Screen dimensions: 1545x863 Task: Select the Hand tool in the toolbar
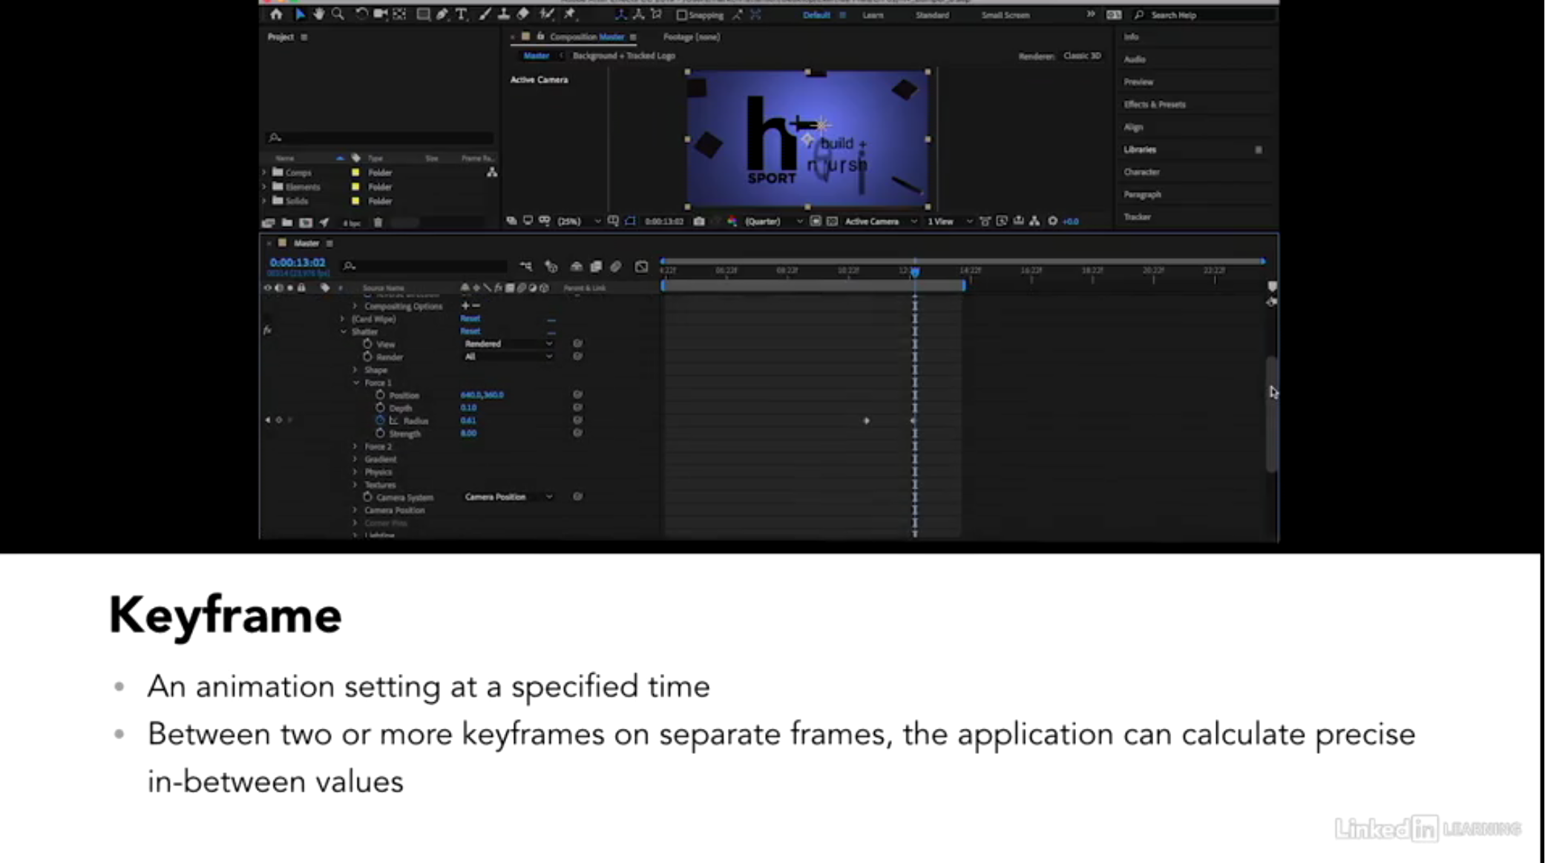(320, 14)
